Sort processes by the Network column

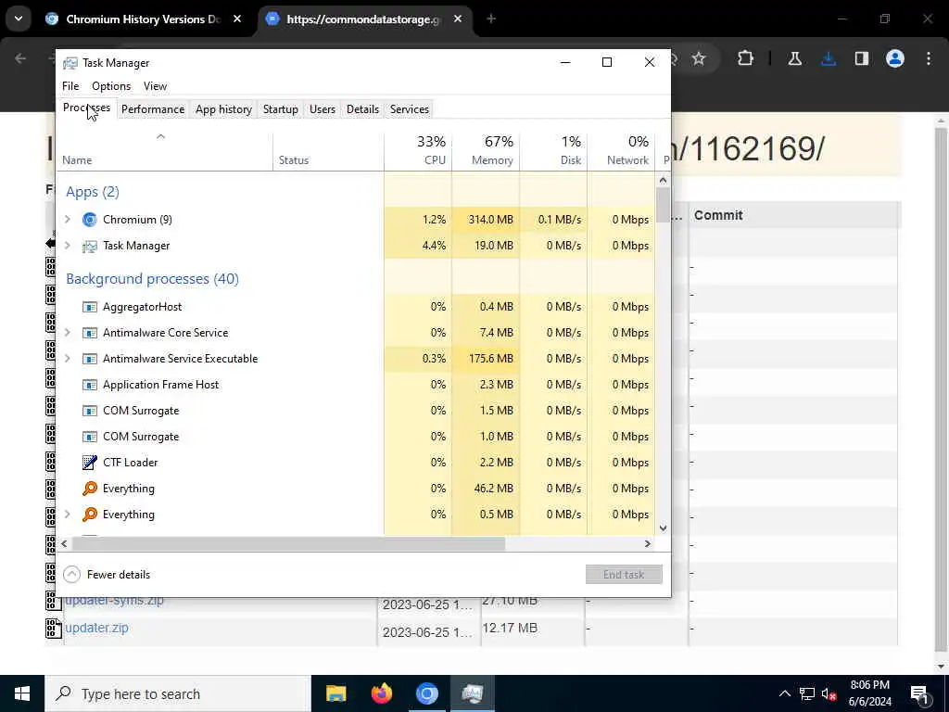tap(621, 150)
